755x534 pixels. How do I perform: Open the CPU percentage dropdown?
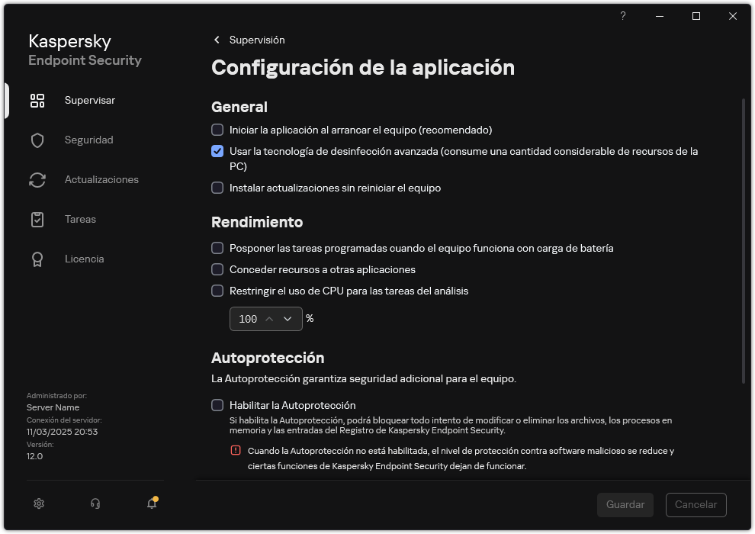(287, 319)
